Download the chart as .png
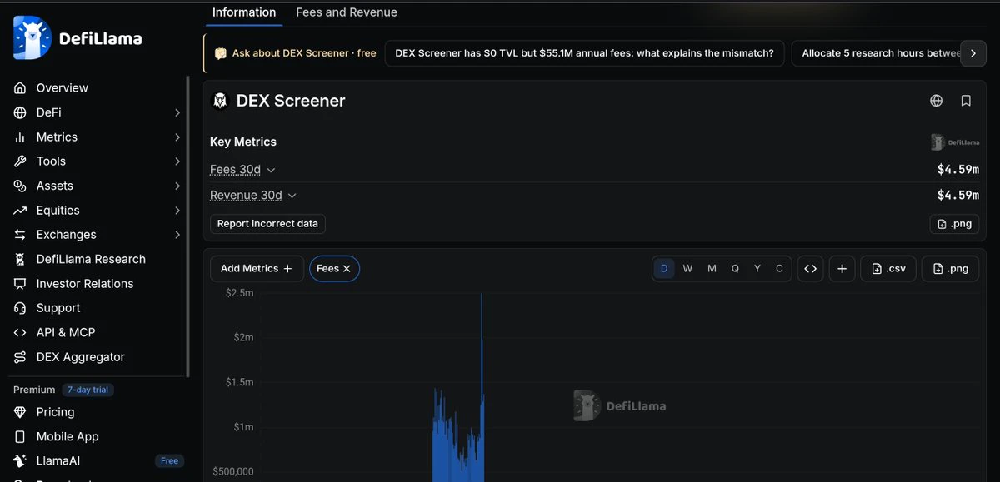 point(950,269)
